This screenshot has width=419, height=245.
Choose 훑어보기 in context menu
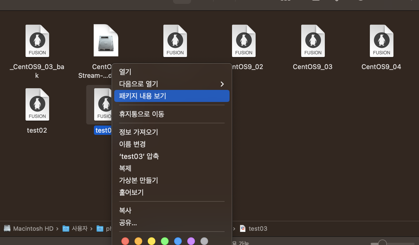[x=172, y=192]
